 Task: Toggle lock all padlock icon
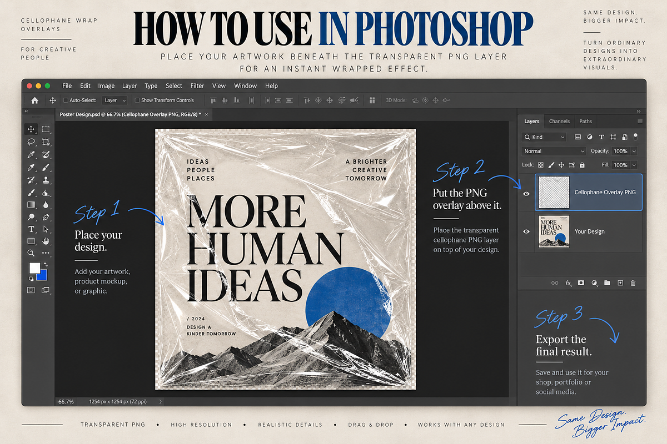coord(582,165)
